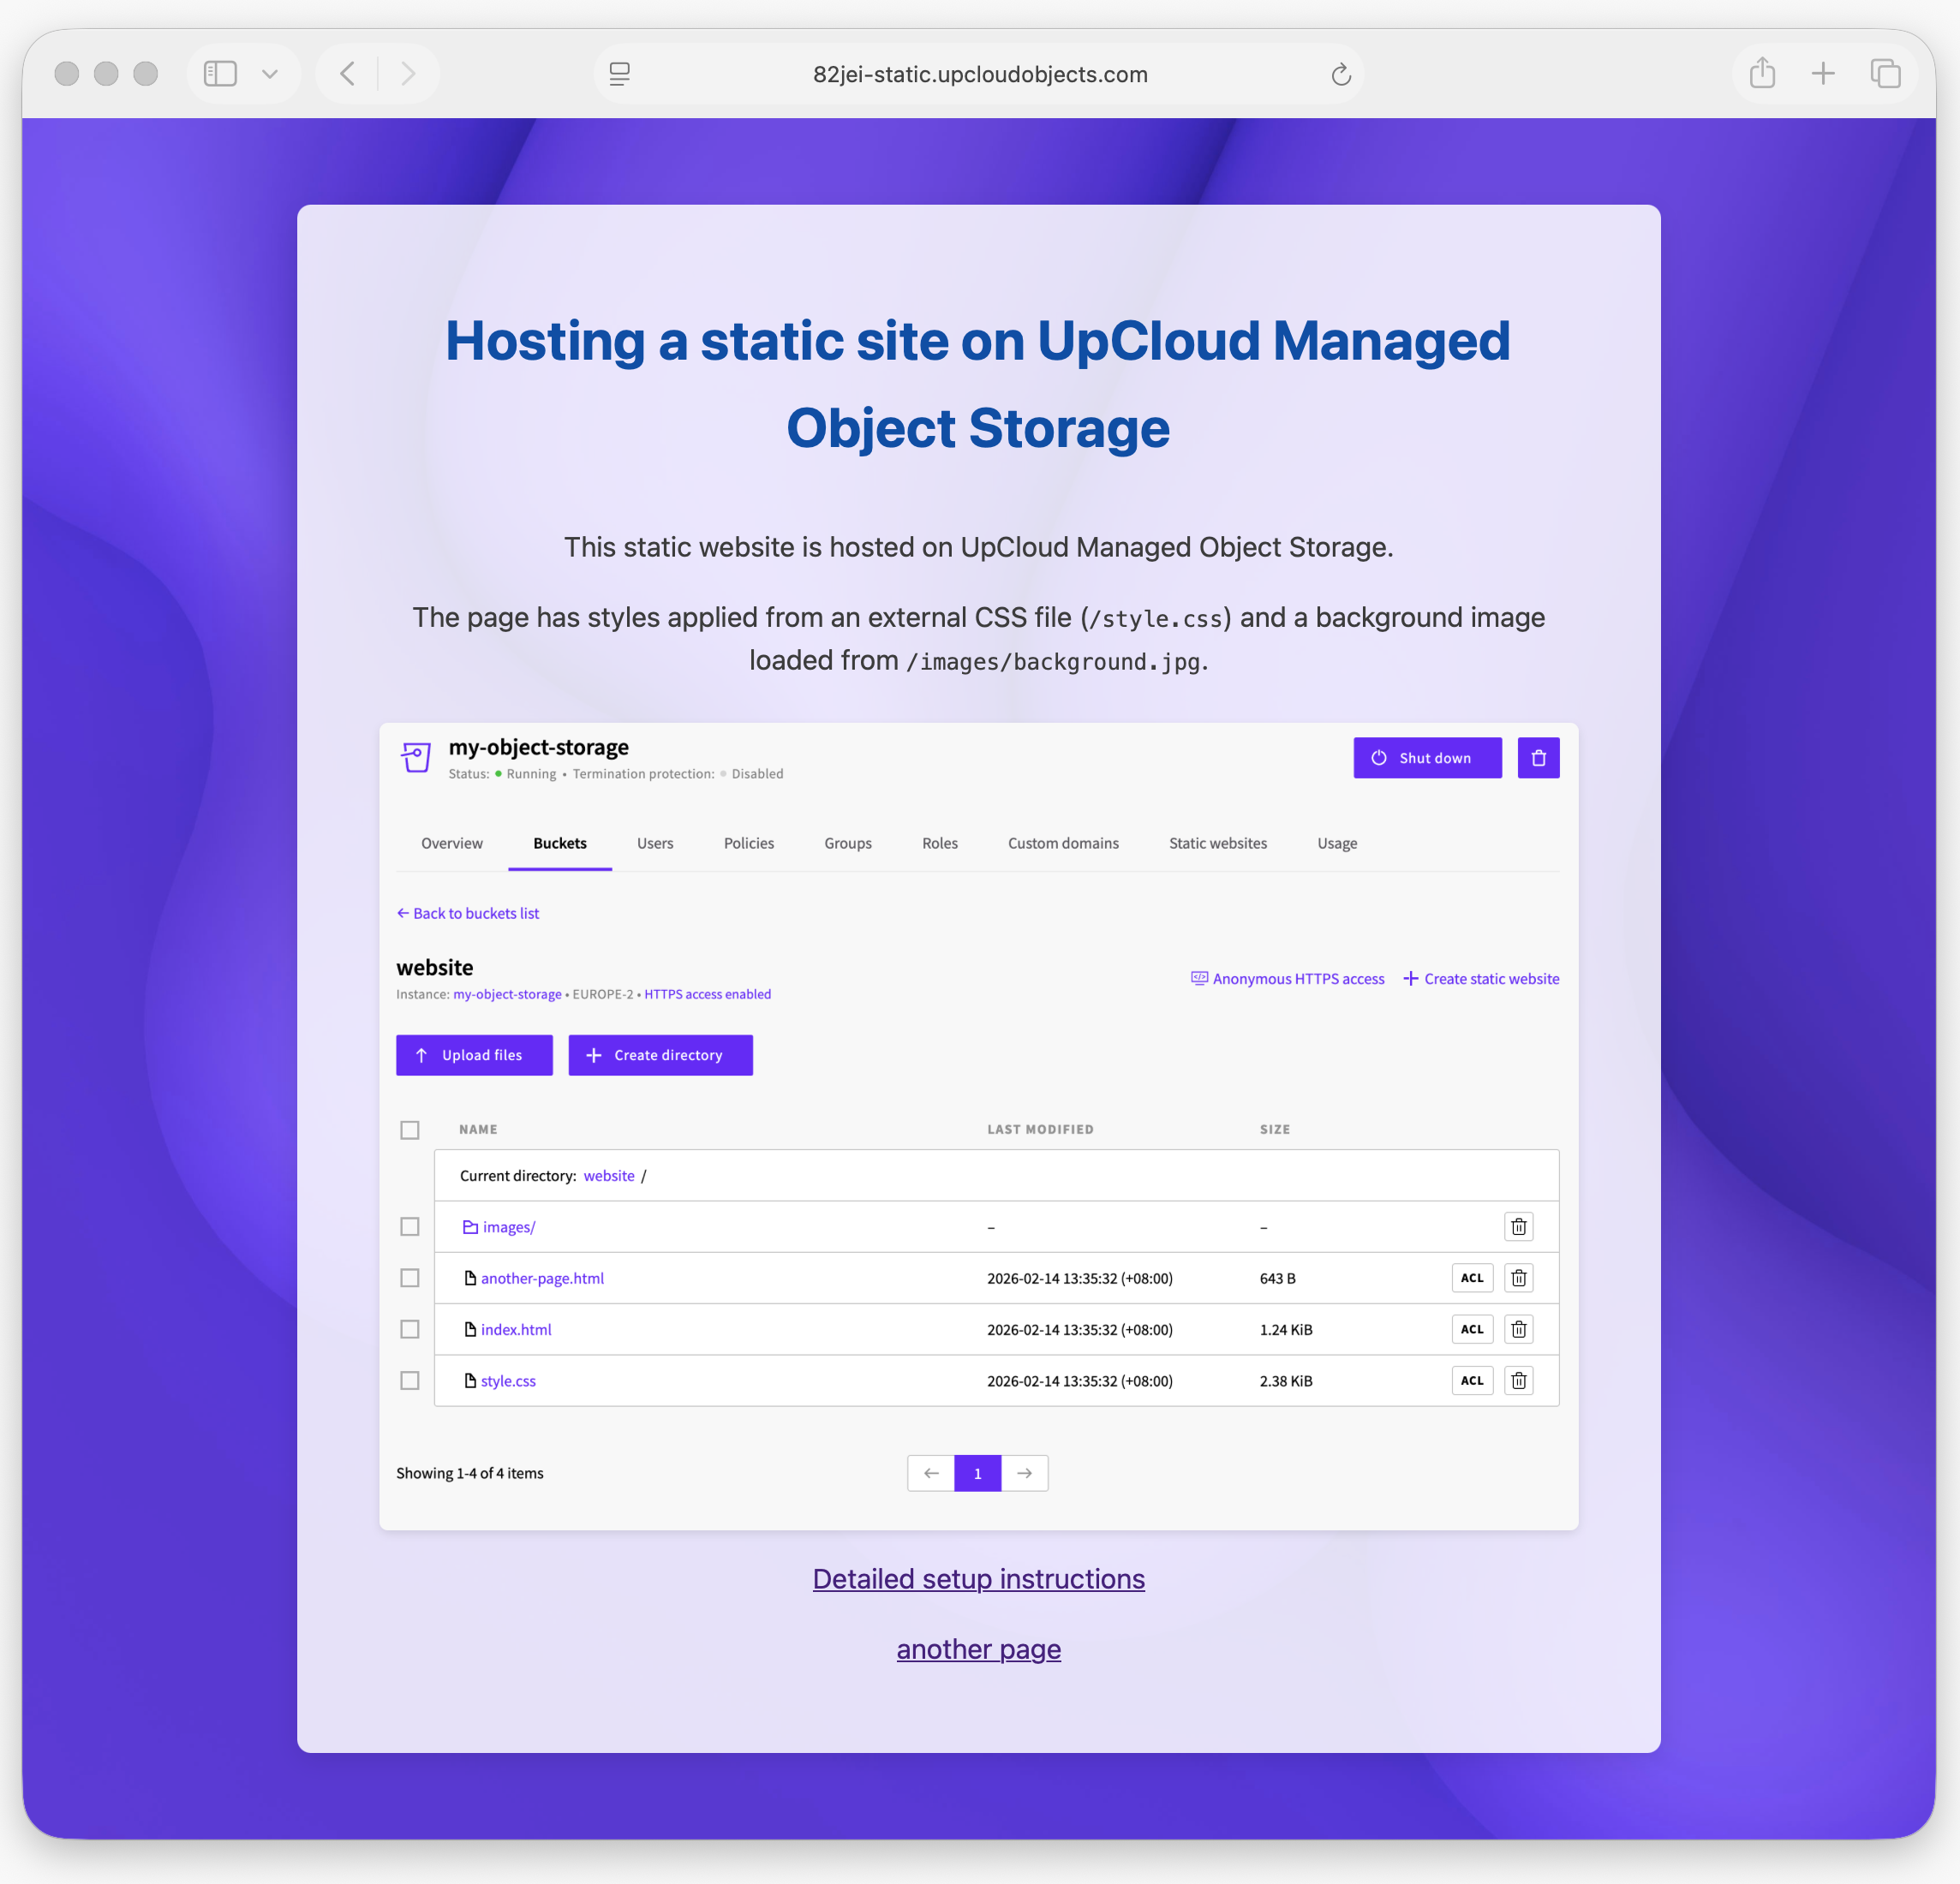Show the tab overview icon
Viewport: 1960px width, 1884px height.
click(x=1885, y=74)
